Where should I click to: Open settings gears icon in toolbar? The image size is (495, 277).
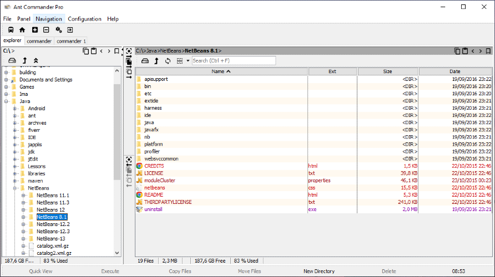tap(59, 30)
